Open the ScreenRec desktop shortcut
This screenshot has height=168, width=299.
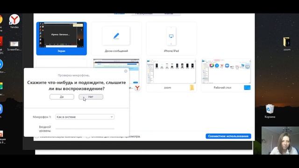pyautogui.click(x=14, y=46)
